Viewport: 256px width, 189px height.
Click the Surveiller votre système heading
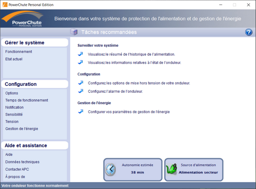(98, 46)
